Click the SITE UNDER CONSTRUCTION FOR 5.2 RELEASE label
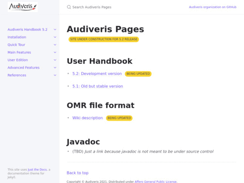244x183 pixels. tap(103, 39)
